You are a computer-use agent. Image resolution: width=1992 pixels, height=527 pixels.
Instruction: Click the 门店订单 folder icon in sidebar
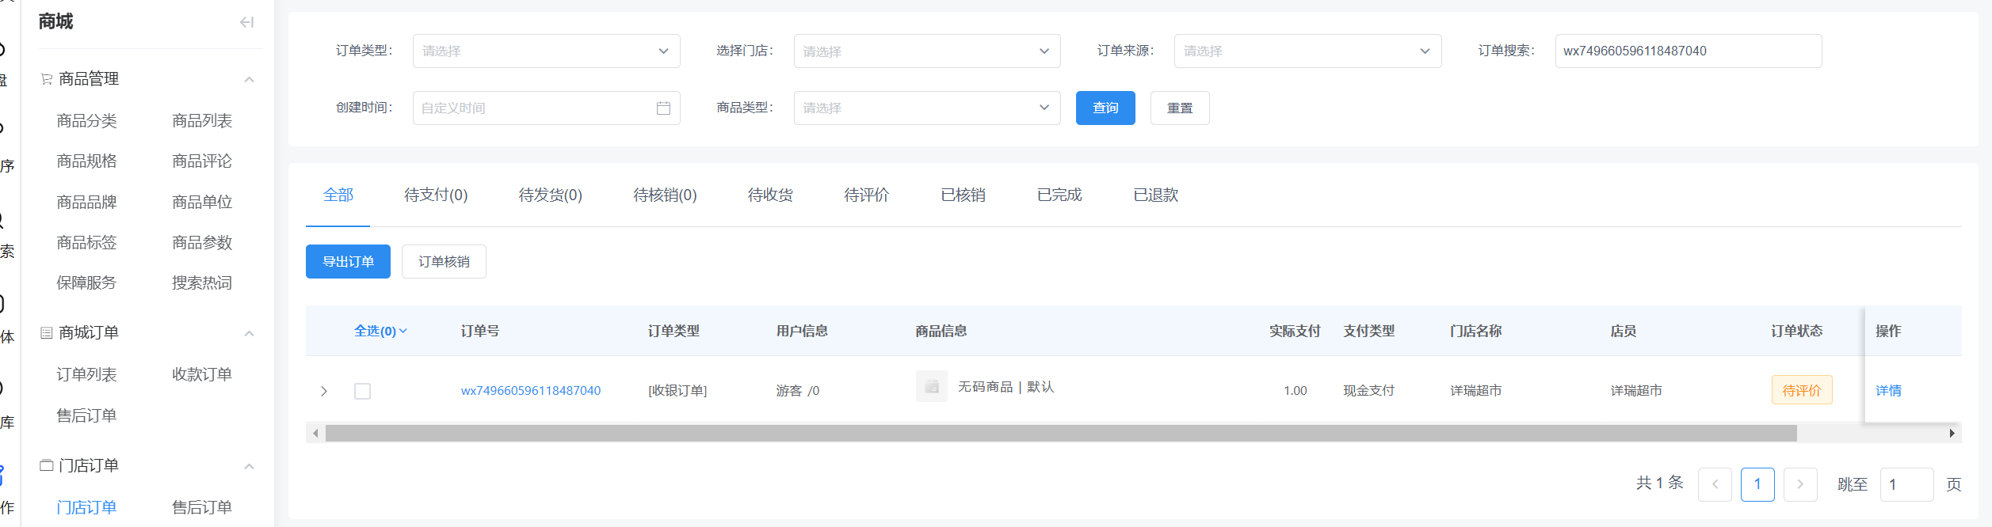pyautogui.click(x=47, y=465)
